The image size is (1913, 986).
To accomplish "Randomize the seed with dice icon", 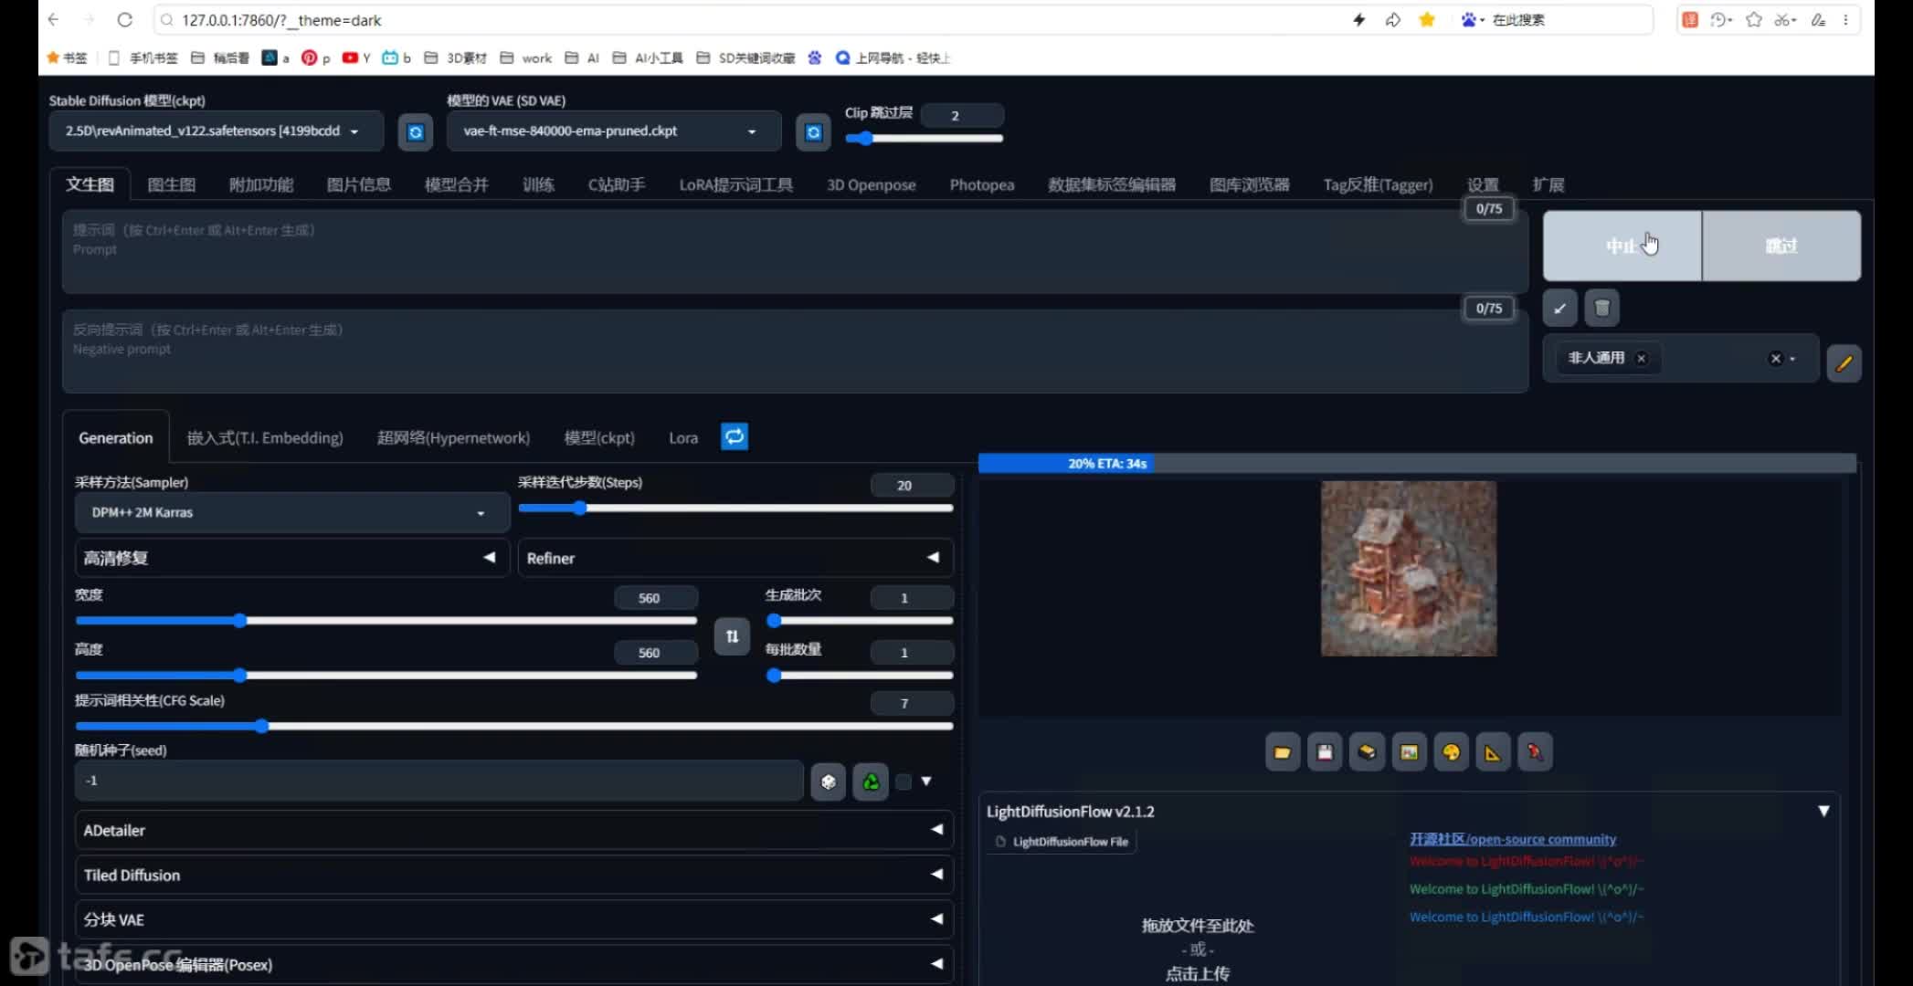I will click(828, 781).
